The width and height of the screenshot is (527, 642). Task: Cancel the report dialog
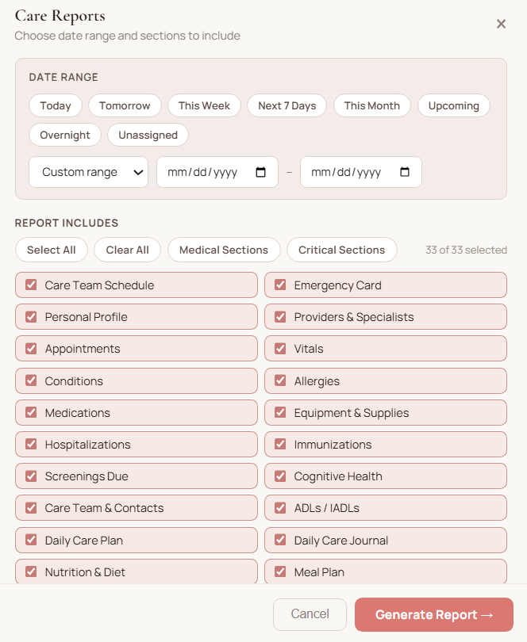pos(310,614)
